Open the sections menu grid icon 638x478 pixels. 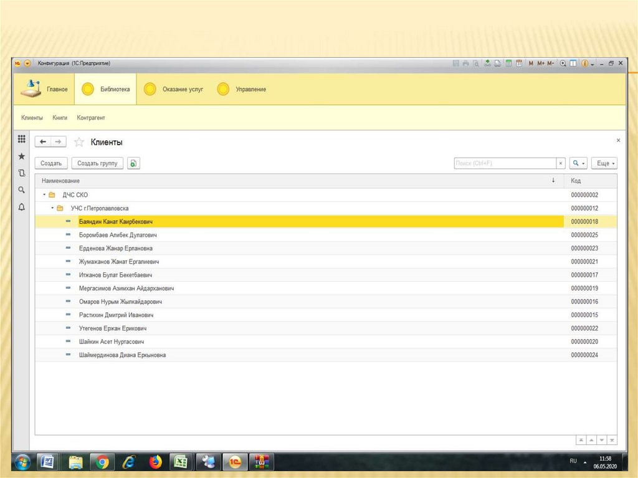[x=21, y=139]
